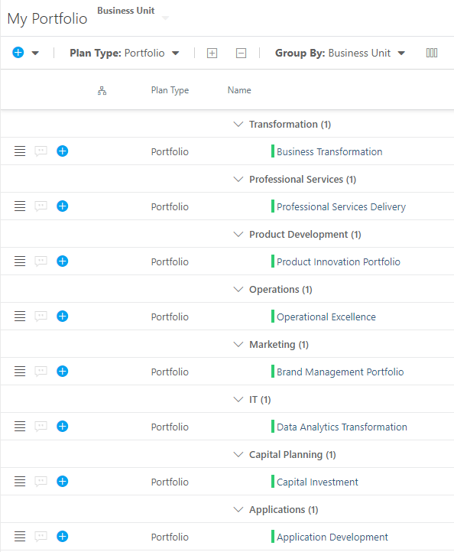Viewport: 454px width, 552px height.
Task: Add child item to Data Analytics Transformation
Action: click(63, 427)
